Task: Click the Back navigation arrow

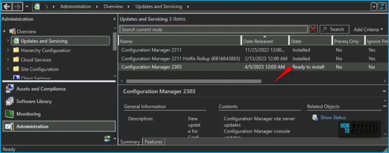Action: pyautogui.click(x=7, y=6)
